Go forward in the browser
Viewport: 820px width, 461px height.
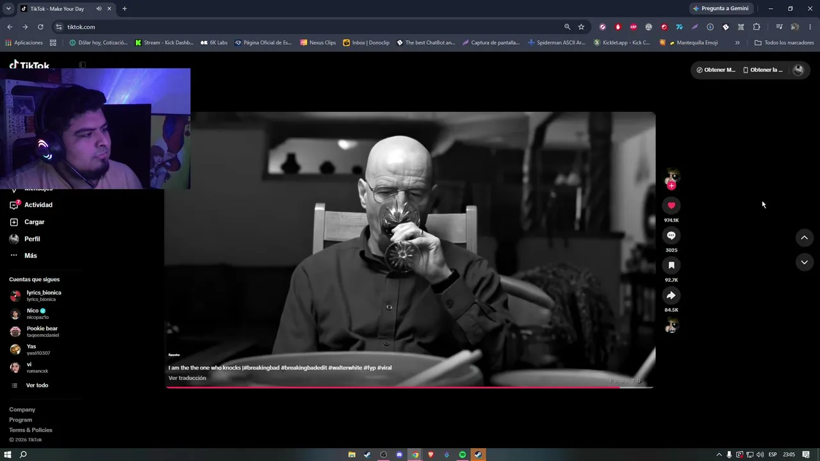pyautogui.click(x=25, y=27)
